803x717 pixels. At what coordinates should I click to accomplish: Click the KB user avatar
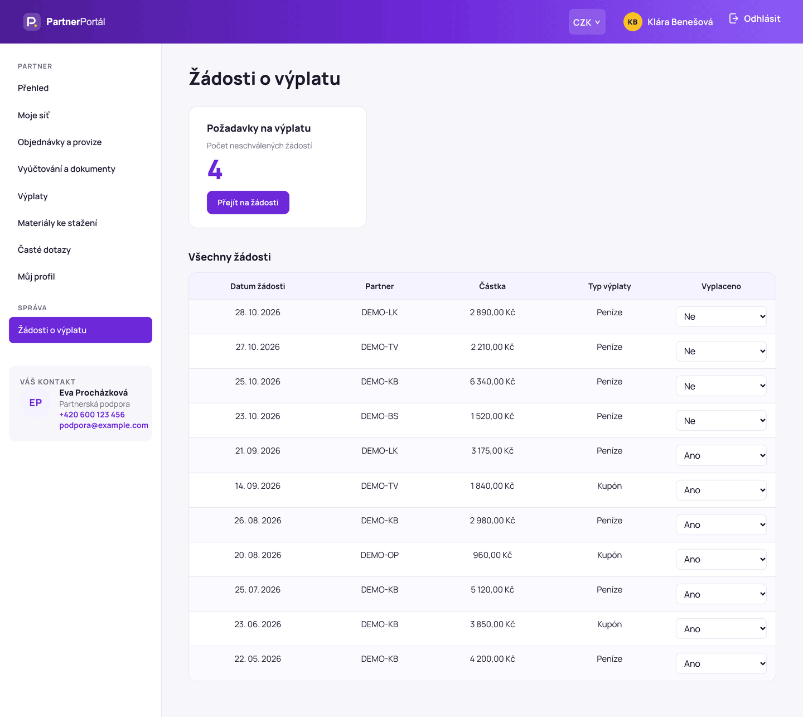[x=632, y=22]
